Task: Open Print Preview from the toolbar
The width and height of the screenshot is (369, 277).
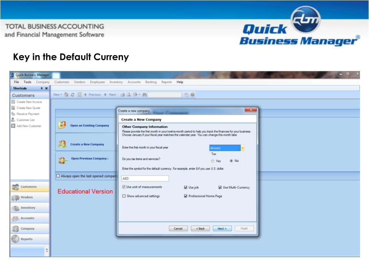Action: pos(129,95)
